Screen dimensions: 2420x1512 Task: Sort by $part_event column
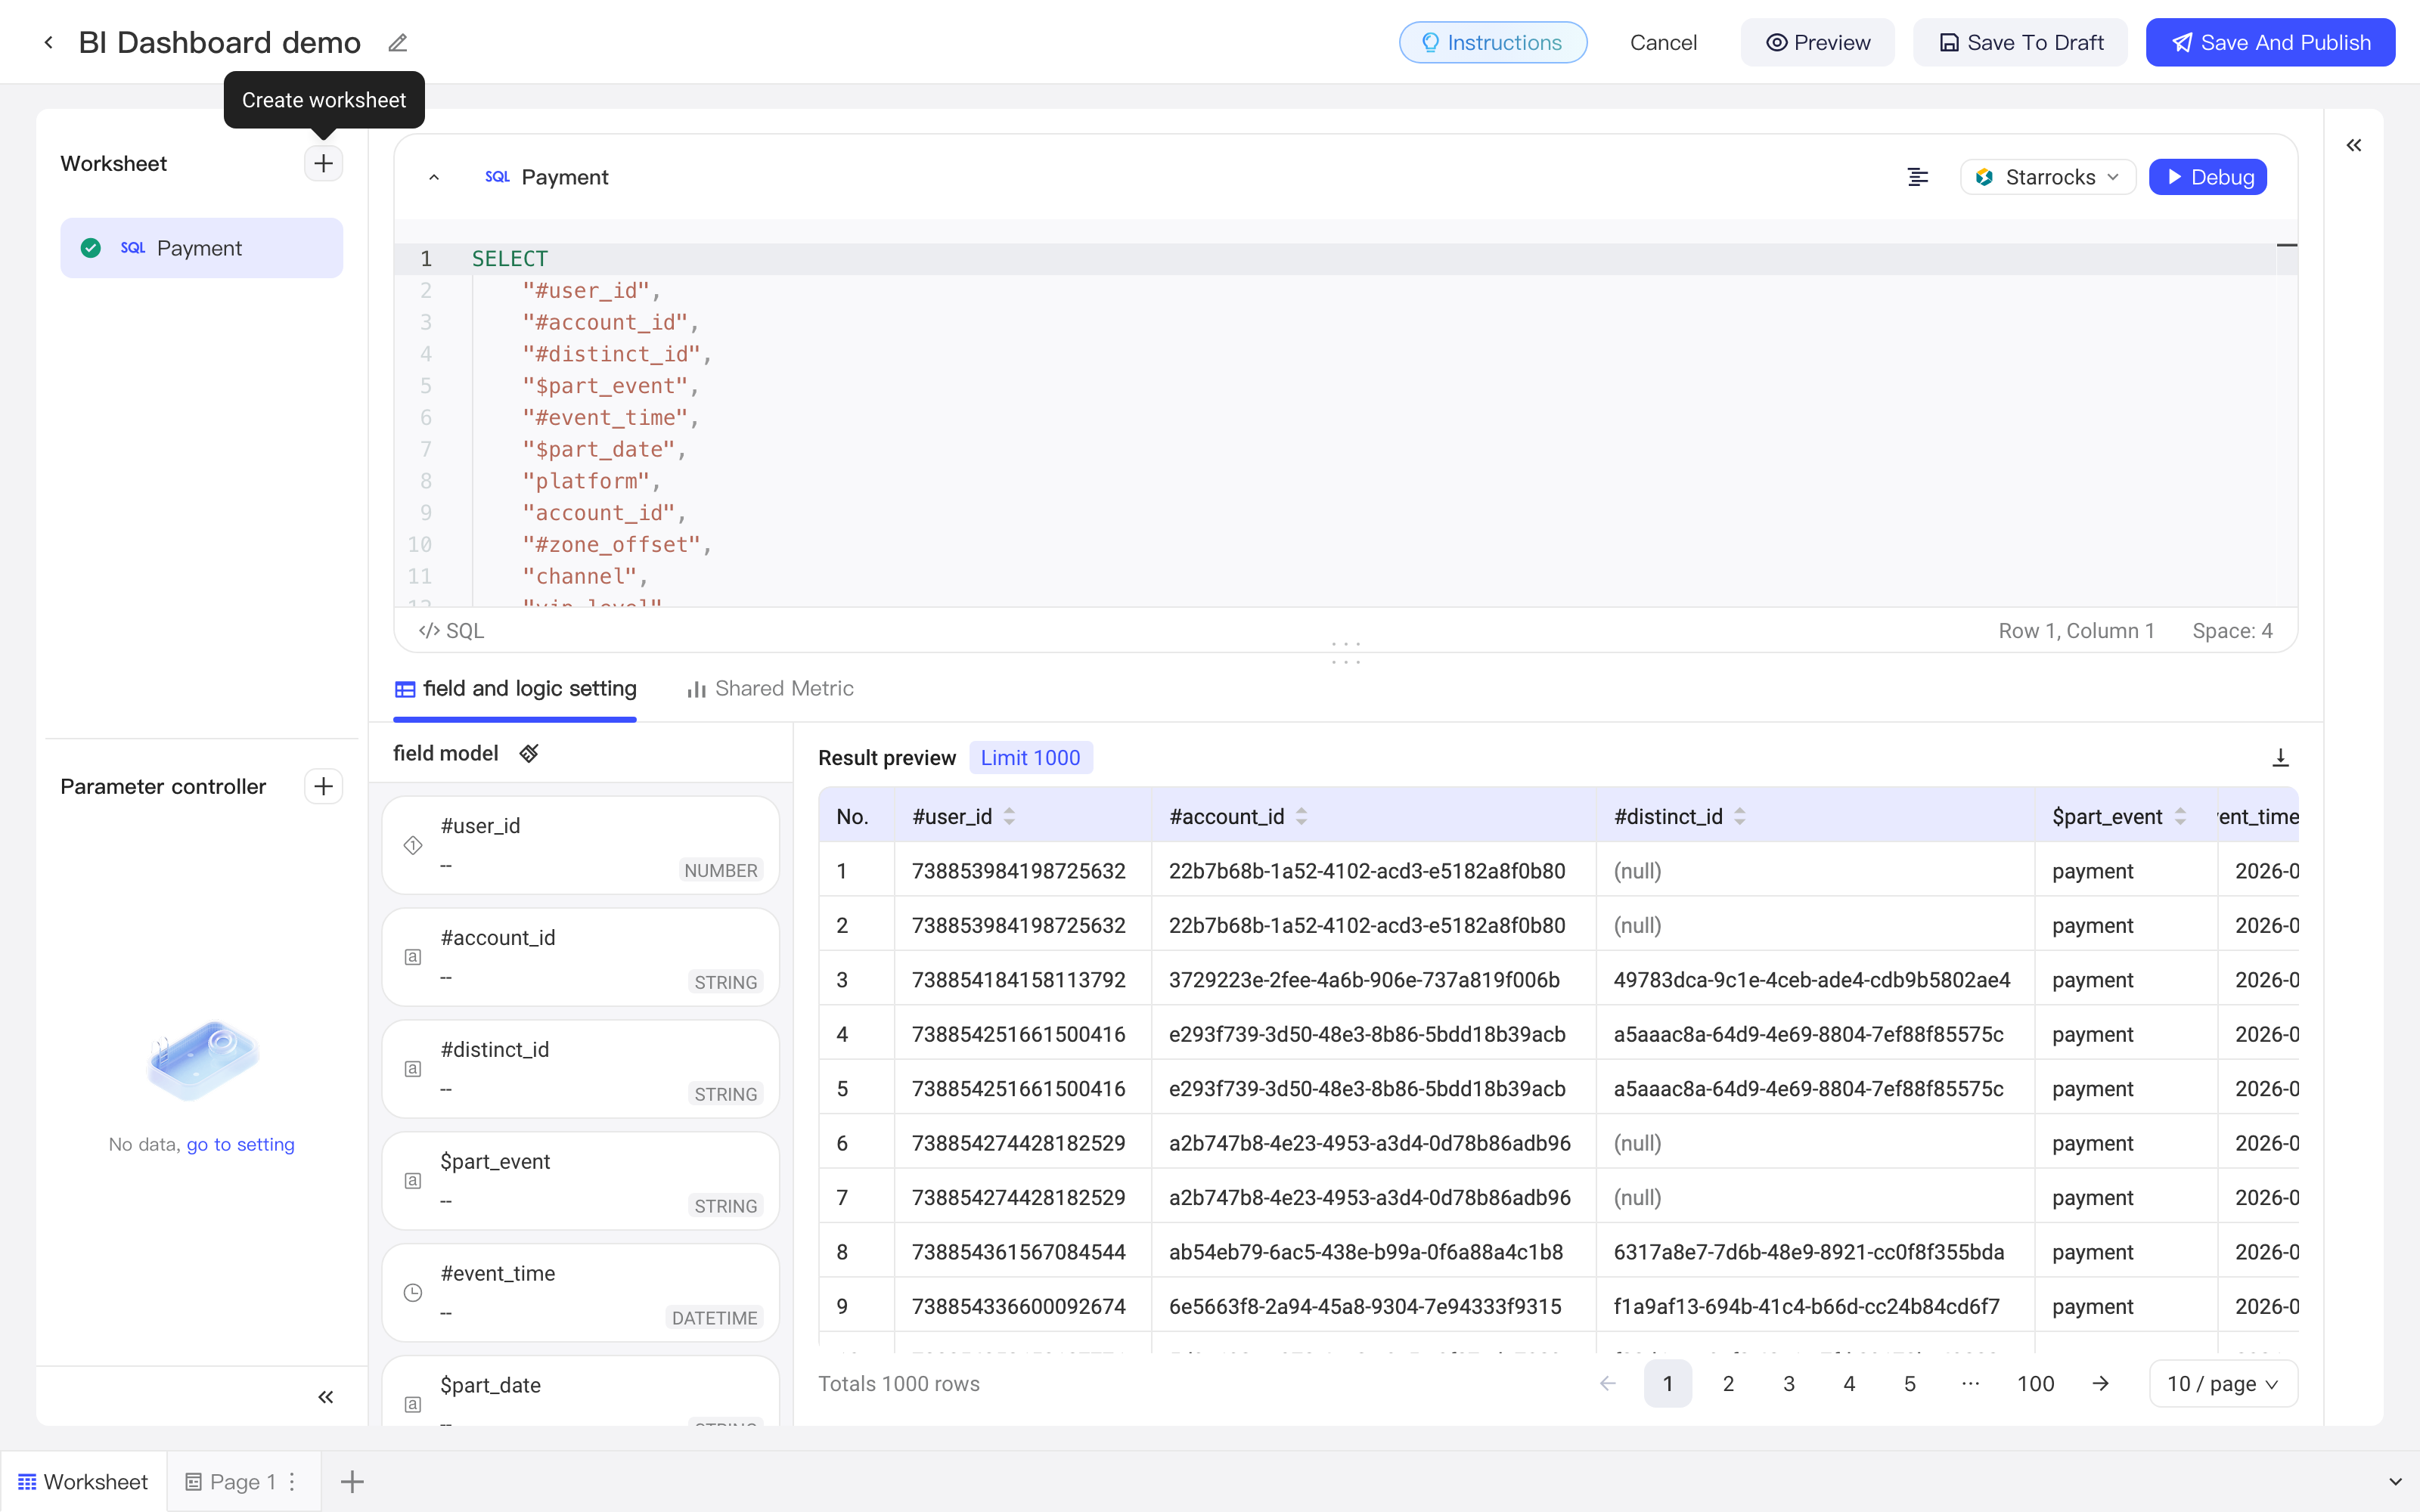[x=2180, y=817]
